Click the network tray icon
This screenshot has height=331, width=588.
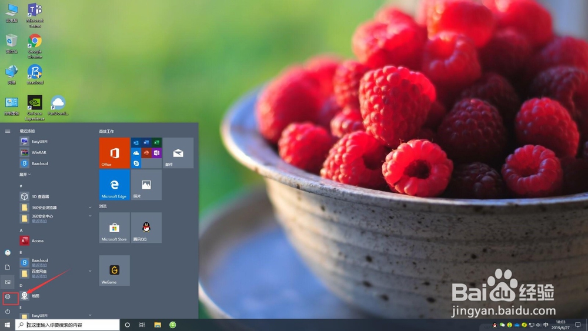(x=532, y=325)
